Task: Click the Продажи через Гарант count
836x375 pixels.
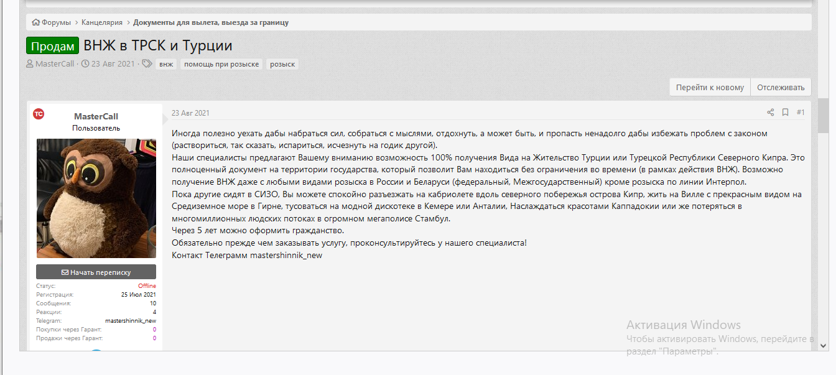Action: click(x=154, y=338)
